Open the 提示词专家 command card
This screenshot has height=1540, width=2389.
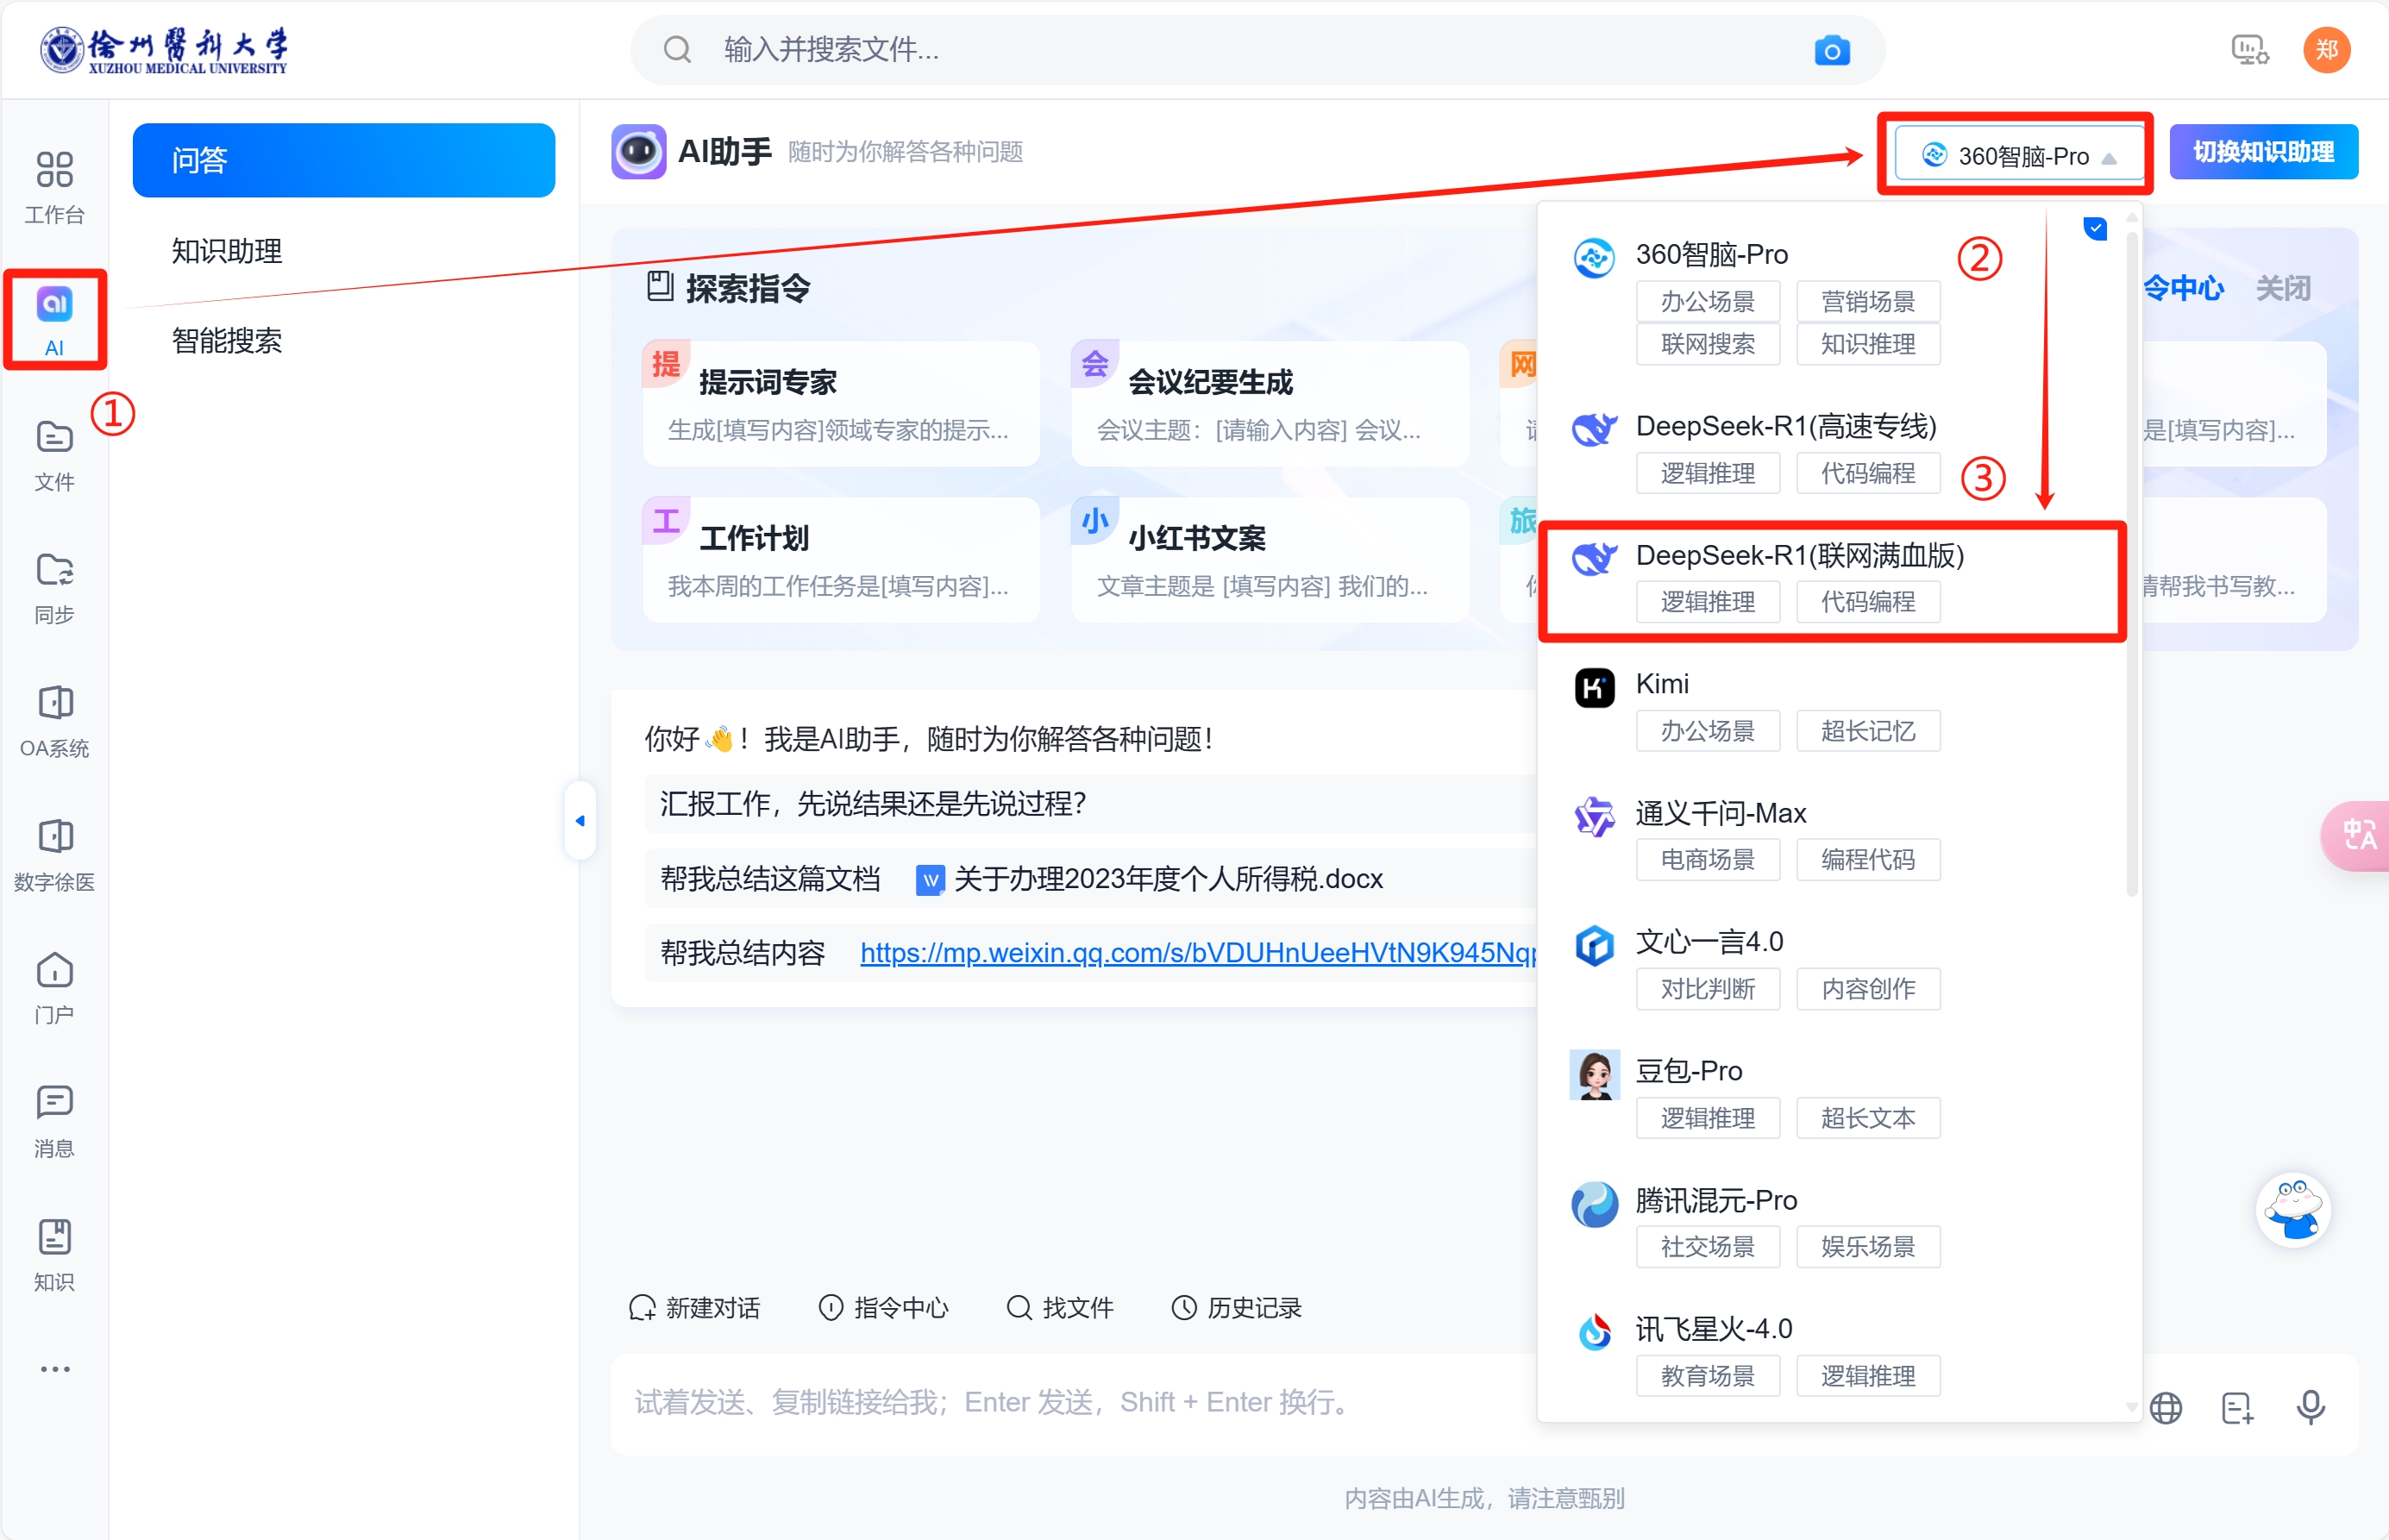click(x=841, y=404)
